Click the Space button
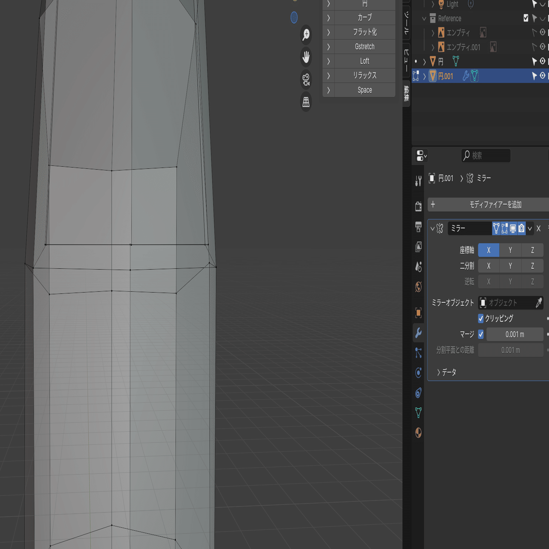This screenshot has width=549, height=549. (x=365, y=90)
